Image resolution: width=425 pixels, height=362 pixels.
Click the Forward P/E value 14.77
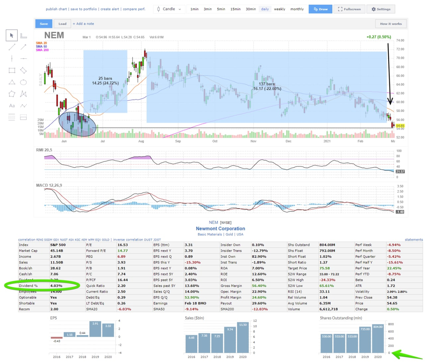tap(123, 251)
